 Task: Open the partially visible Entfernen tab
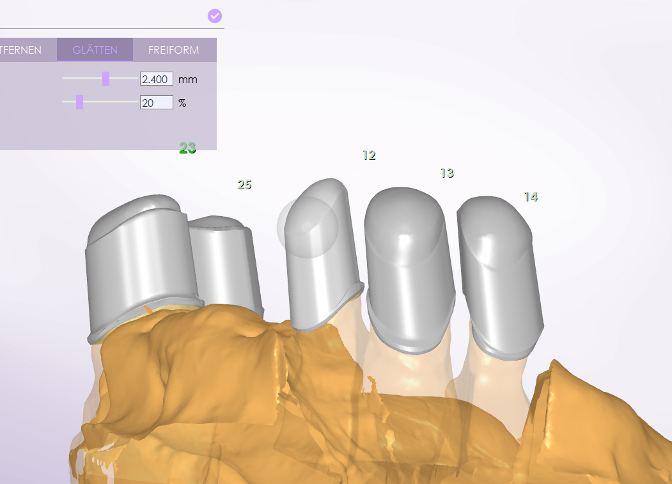(22, 50)
